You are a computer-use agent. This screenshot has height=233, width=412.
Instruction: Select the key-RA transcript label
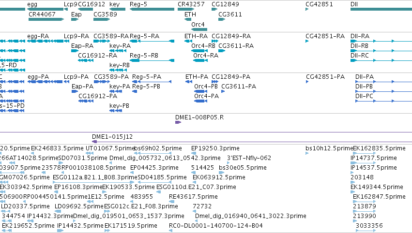120,46
